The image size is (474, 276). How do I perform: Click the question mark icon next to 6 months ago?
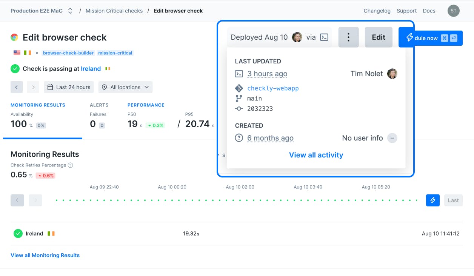point(239,138)
